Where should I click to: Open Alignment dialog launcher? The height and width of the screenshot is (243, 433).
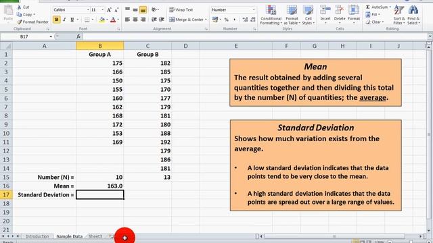(206, 29)
